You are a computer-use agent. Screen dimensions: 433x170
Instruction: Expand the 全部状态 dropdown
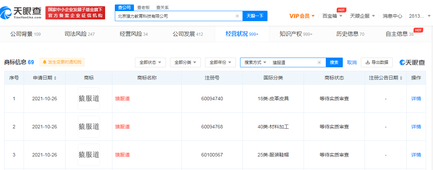(150, 62)
